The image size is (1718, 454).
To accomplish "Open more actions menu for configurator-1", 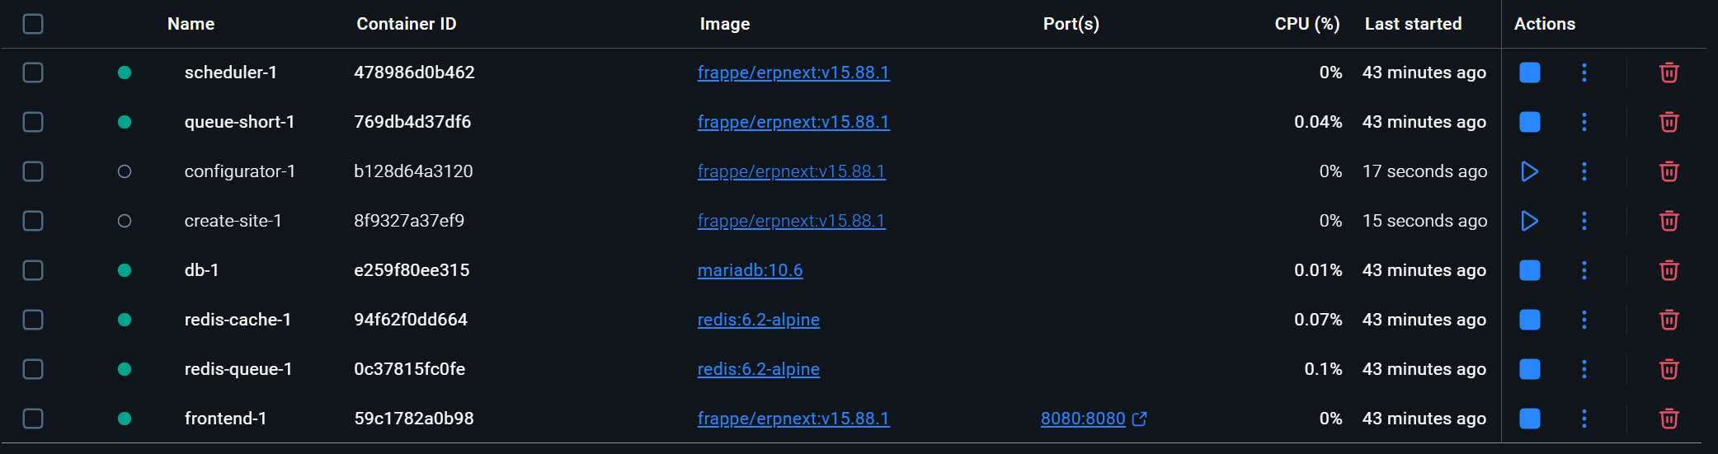I will tap(1584, 171).
